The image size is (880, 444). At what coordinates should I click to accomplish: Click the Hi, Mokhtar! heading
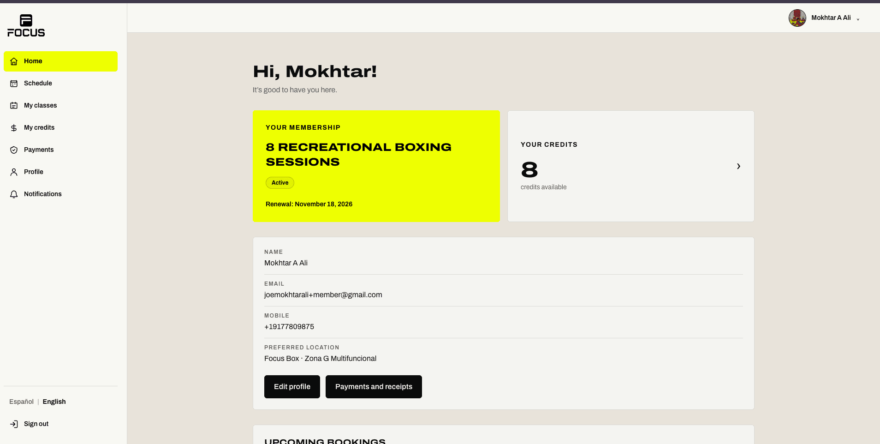(315, 72)
